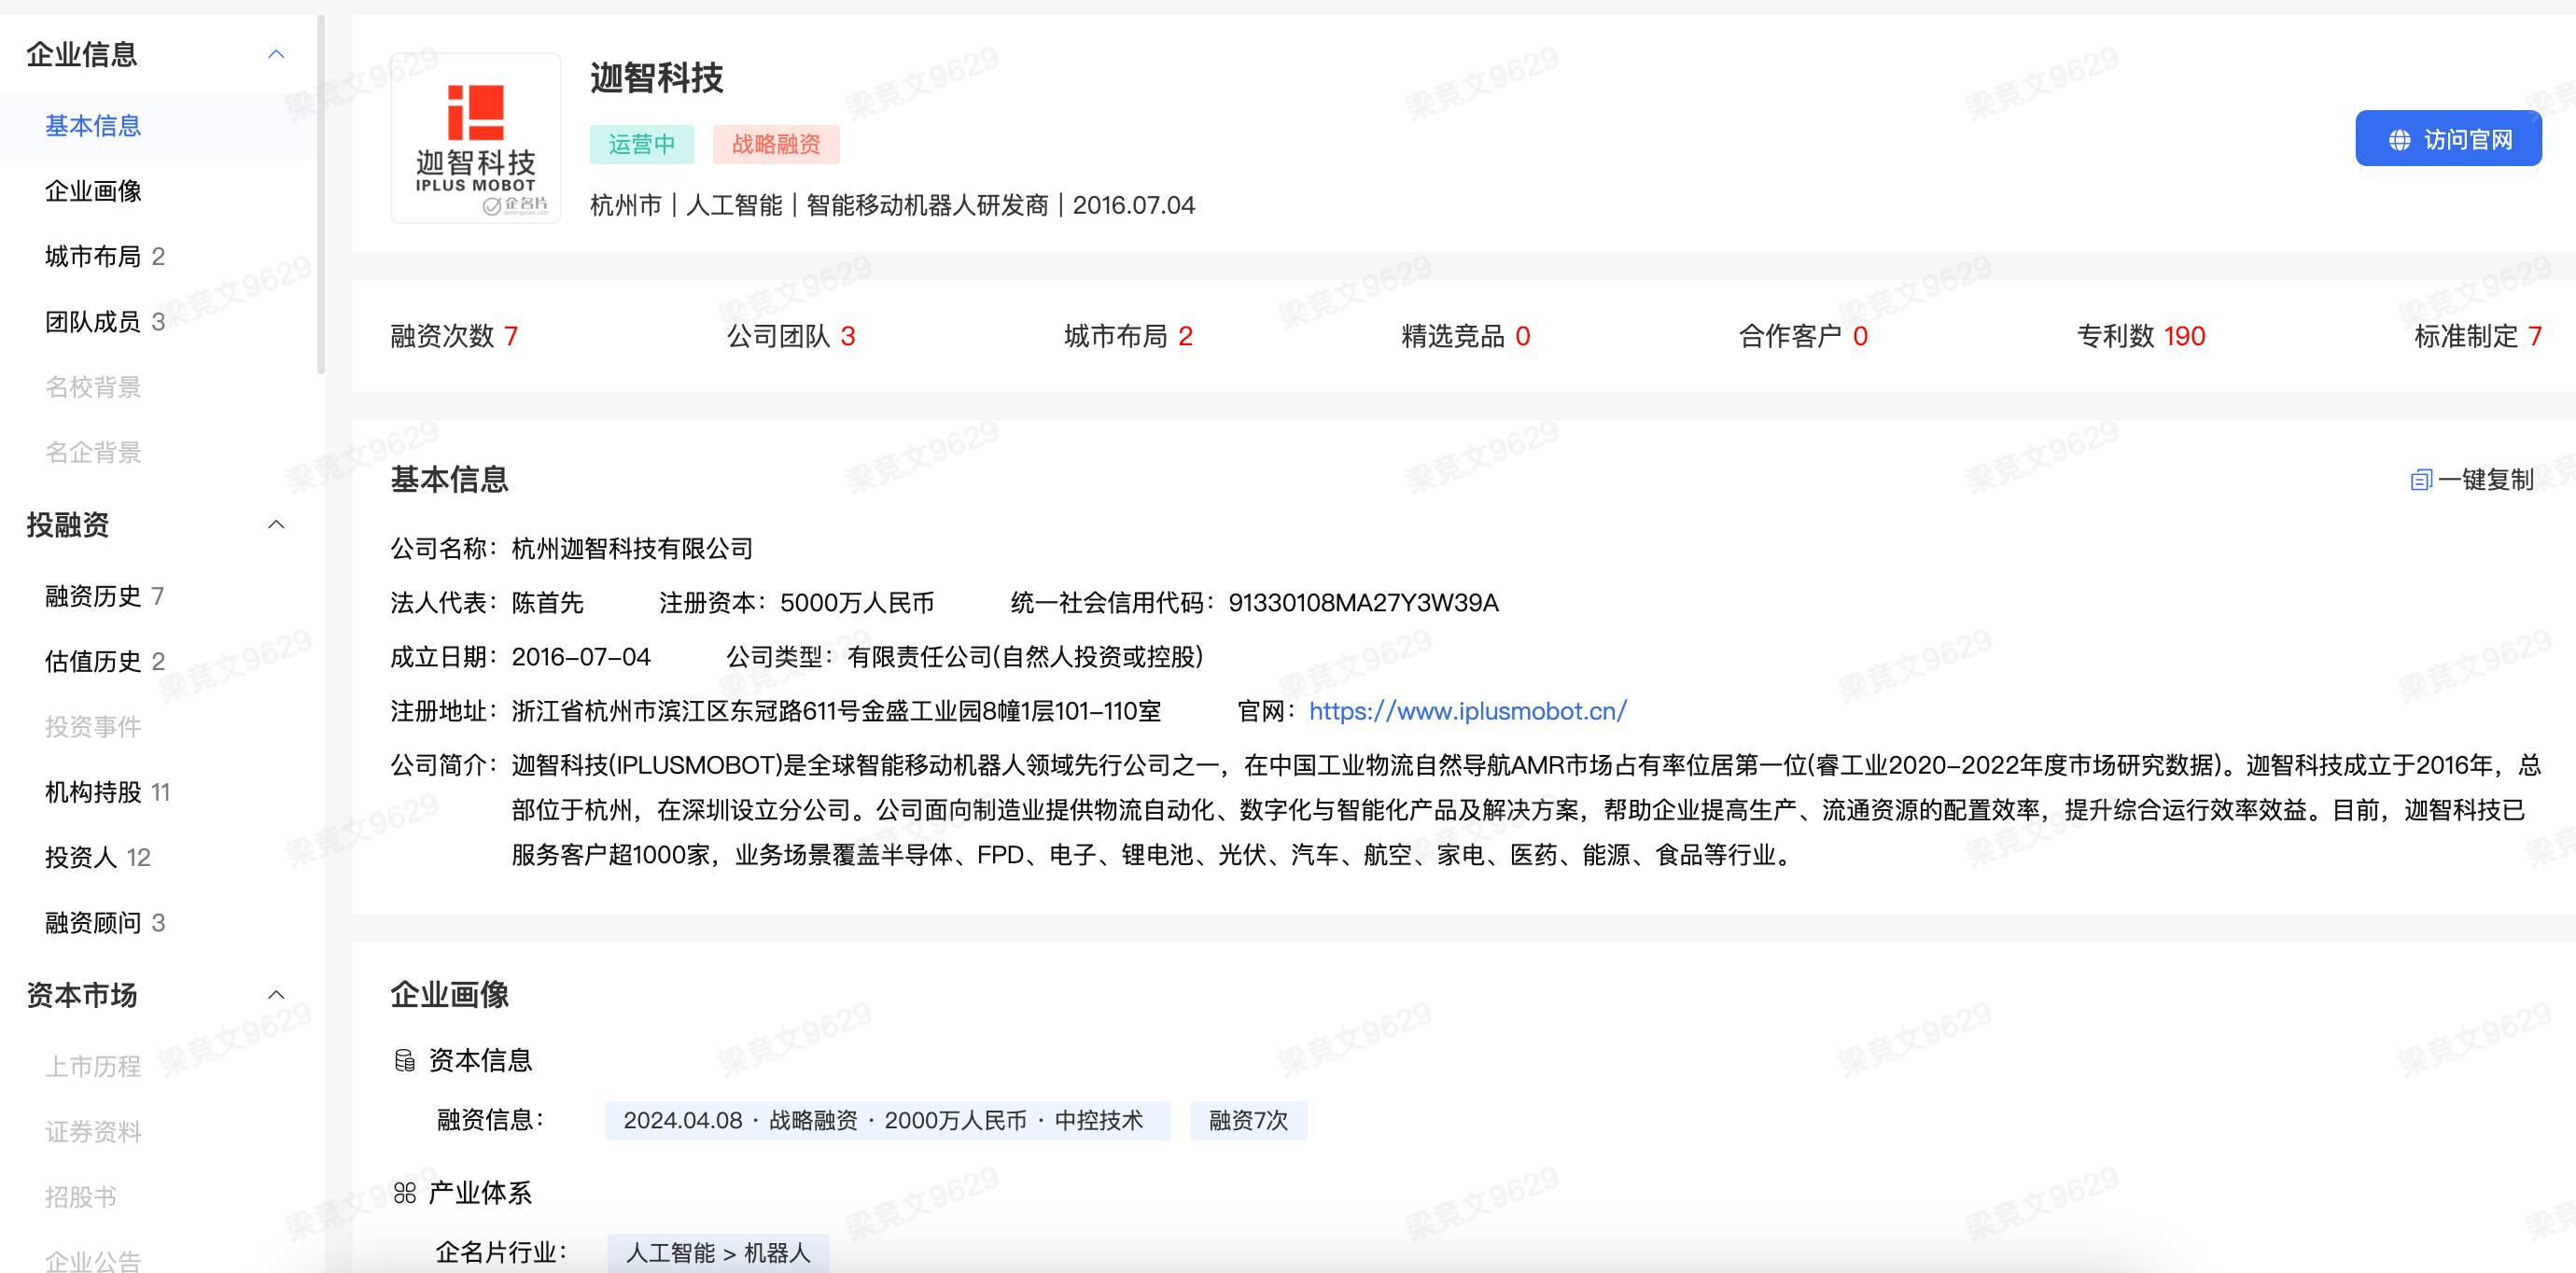
Task: Collapse the 投融资 sidebar section
Action: click(x=277, y=524)
